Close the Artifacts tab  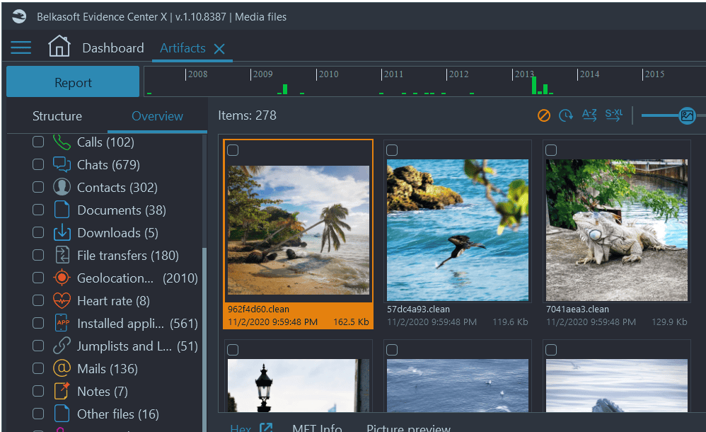tap(219, 49)
